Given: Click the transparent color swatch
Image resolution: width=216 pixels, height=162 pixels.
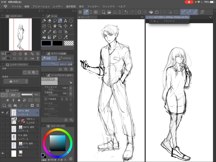Looking at the screenshot, I should coord(69,43).
